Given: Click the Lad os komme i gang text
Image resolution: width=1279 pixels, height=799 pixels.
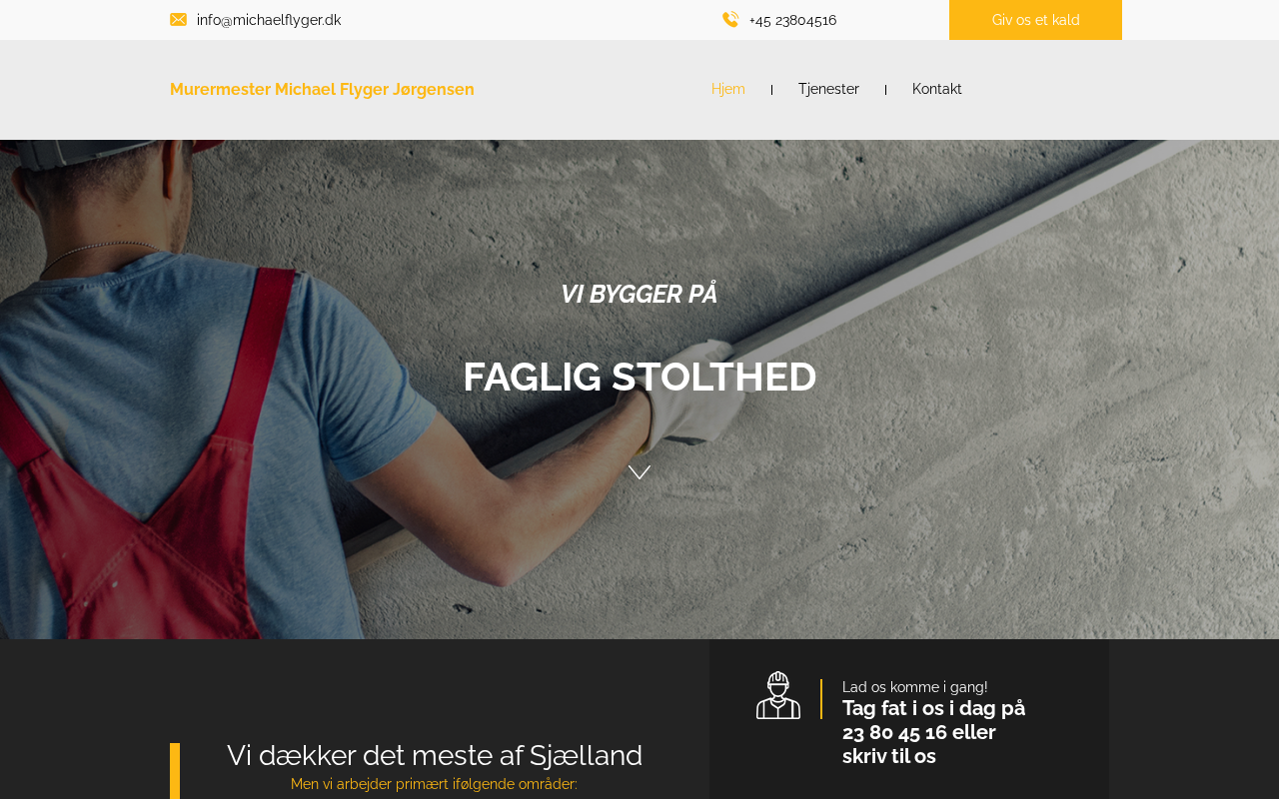Looking at the screenshot, I should [915, 687].
